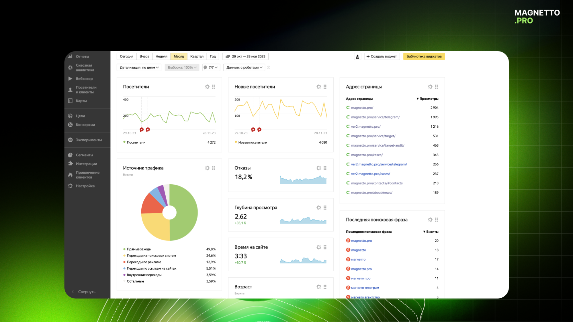Open the магнето про search phrase link
Viewport: 573px width, 322px height.
tap(361, 278)
